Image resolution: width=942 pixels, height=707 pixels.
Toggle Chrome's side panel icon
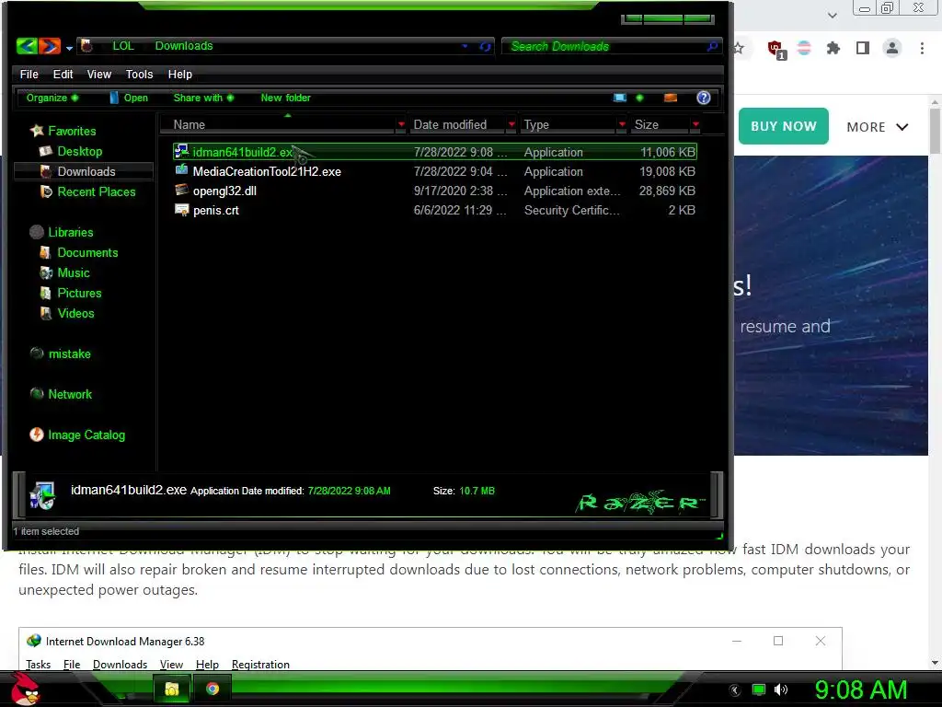point(863,48)
